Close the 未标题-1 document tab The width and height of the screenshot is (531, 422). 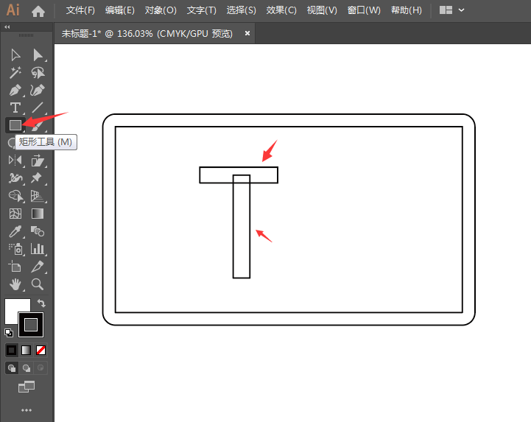pyautogui.click(x=247, y=33)
